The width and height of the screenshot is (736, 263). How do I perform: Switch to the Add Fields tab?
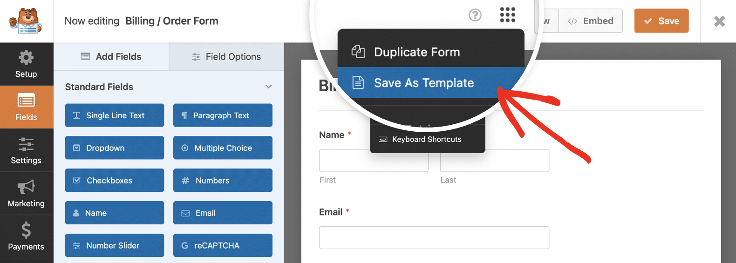tap(111, 57)
